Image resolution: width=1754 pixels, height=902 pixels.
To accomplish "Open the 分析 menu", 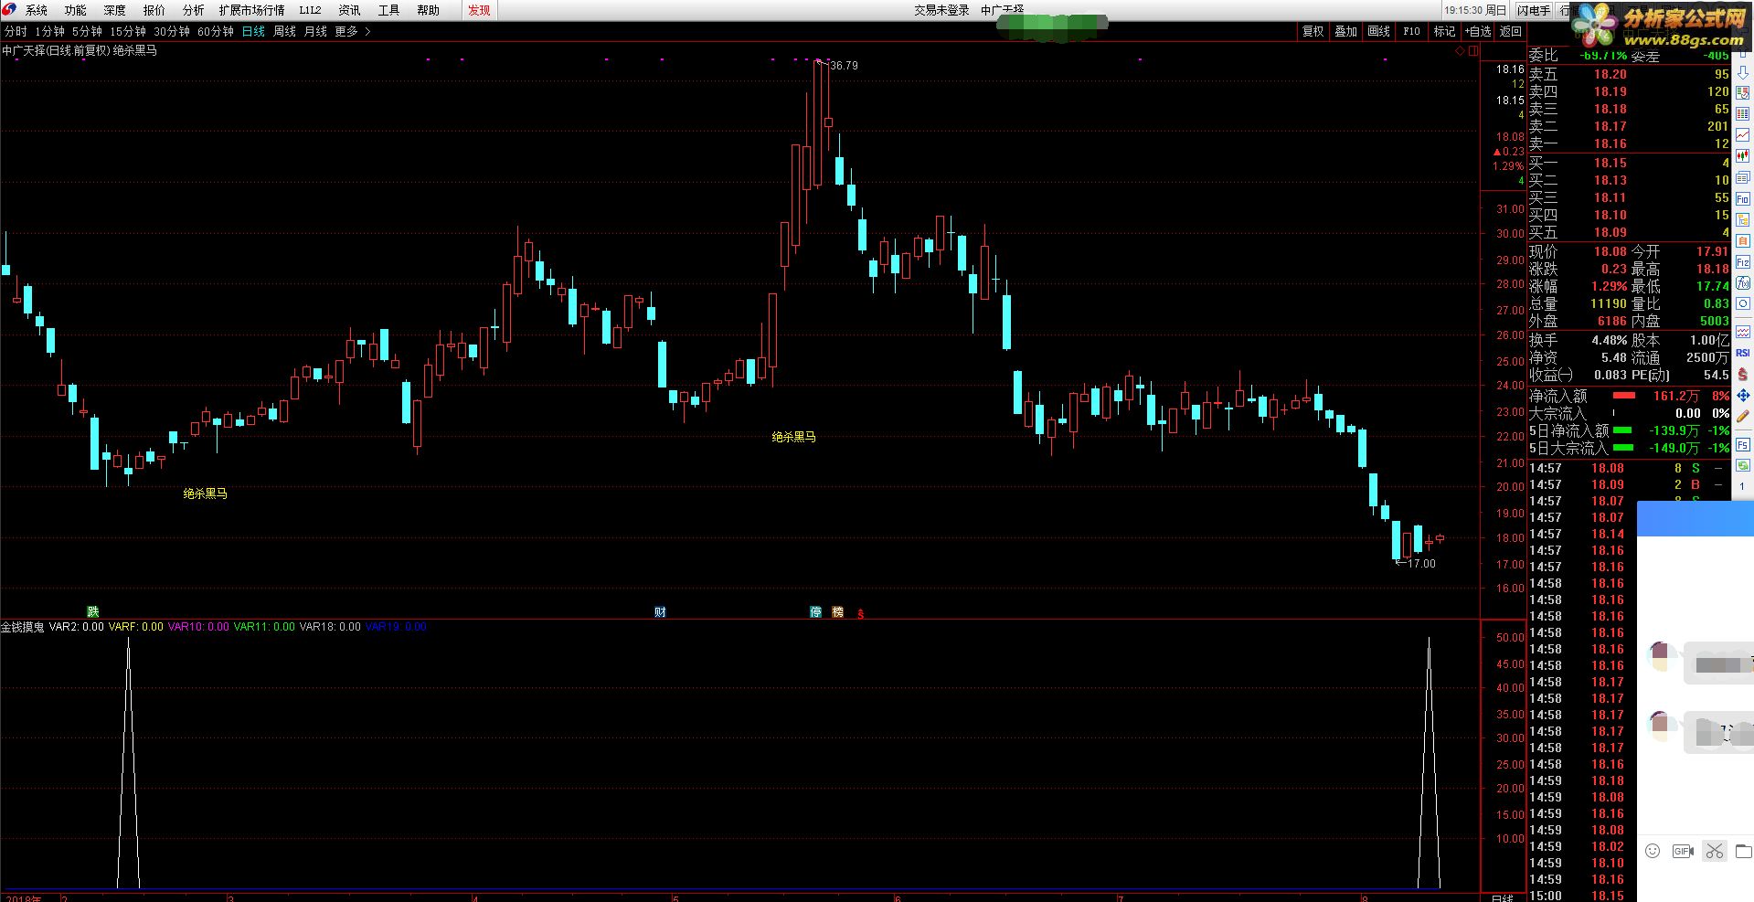I will coord(194,10).
